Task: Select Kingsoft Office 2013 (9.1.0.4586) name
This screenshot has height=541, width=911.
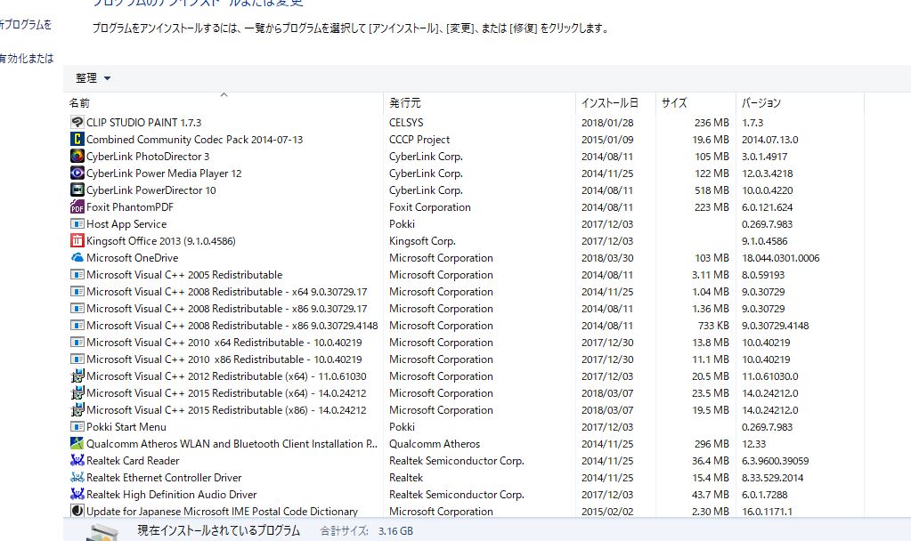Action: click(161, 241)
